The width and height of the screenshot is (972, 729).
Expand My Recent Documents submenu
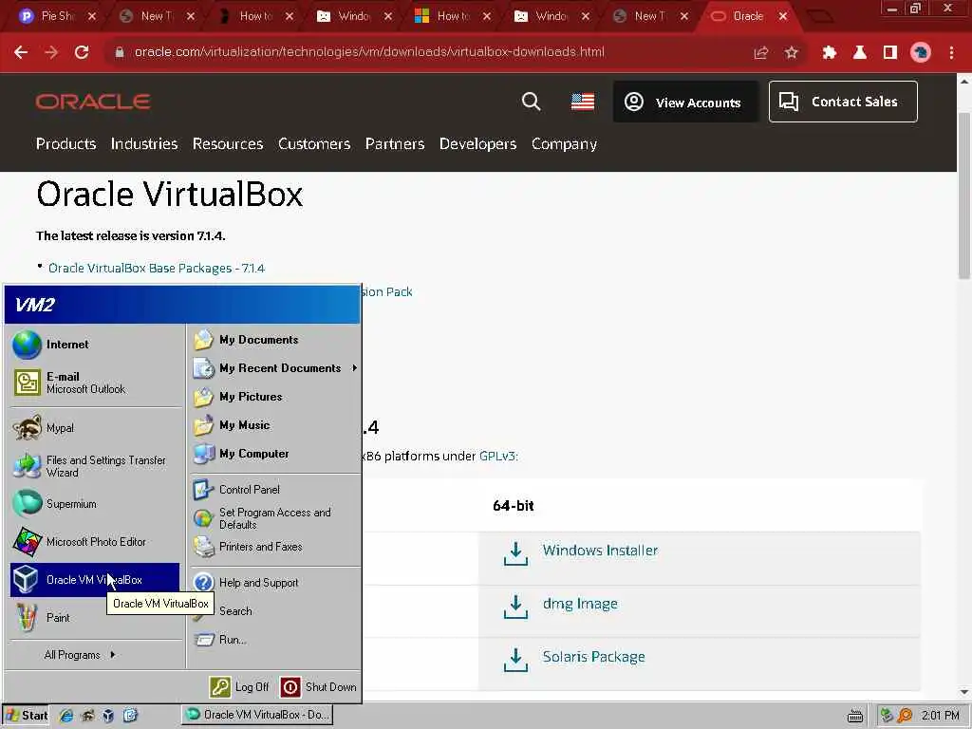pos(275,368)
